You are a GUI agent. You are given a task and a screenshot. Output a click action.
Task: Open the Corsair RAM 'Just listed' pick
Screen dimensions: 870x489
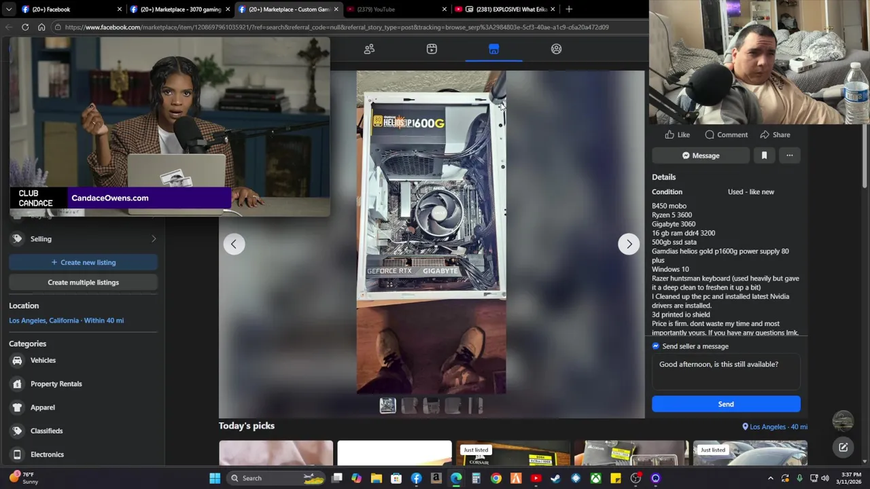click(x=513, y=454)
